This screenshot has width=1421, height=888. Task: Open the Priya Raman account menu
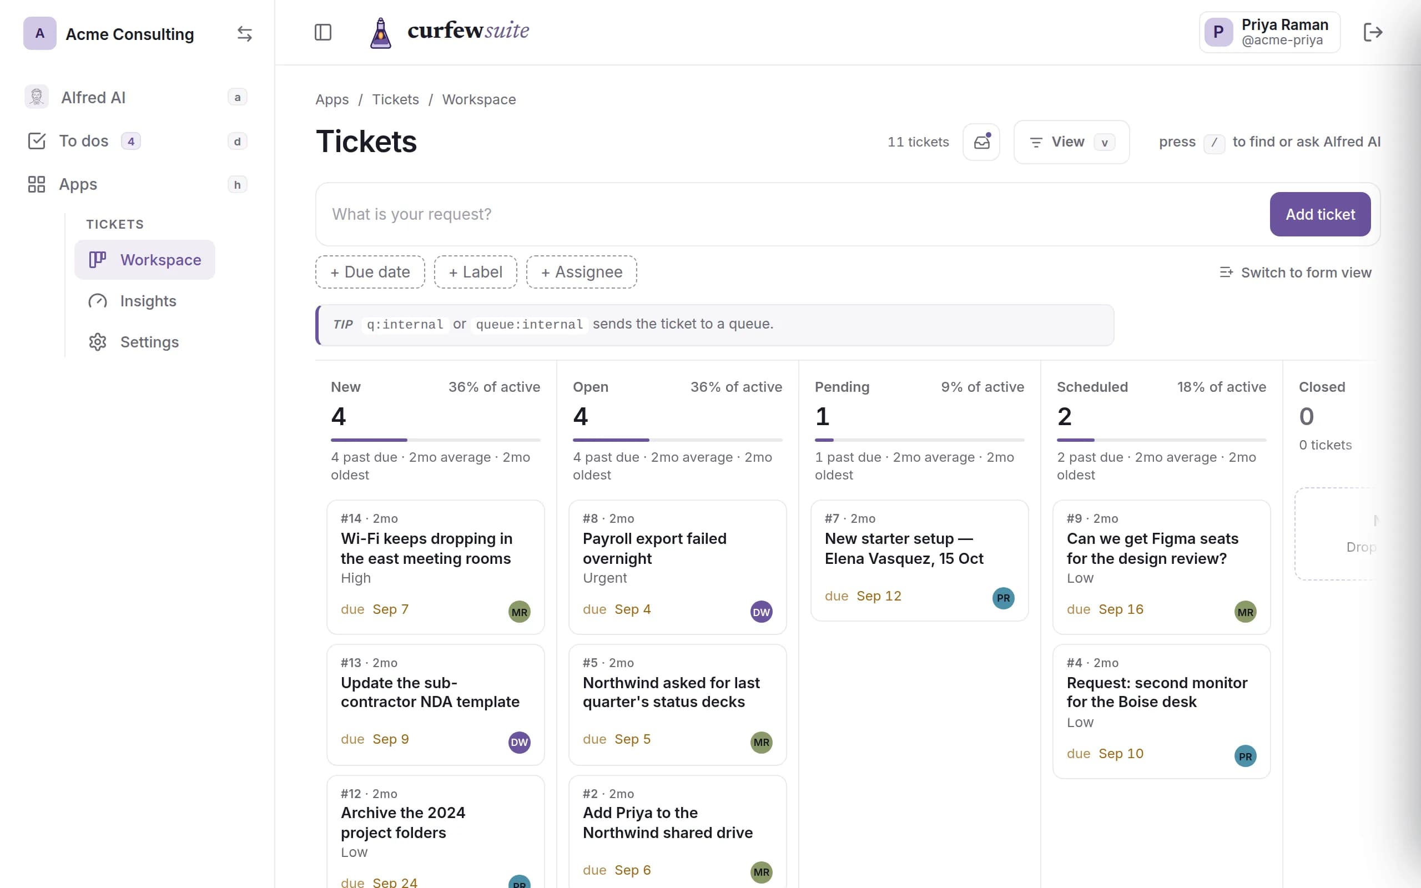click(x=1269, y=32)
